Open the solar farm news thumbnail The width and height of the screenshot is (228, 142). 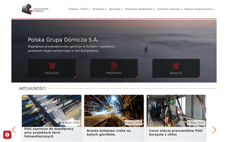[52, 111]
